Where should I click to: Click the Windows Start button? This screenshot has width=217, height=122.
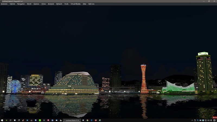click(x=2, y=120)
